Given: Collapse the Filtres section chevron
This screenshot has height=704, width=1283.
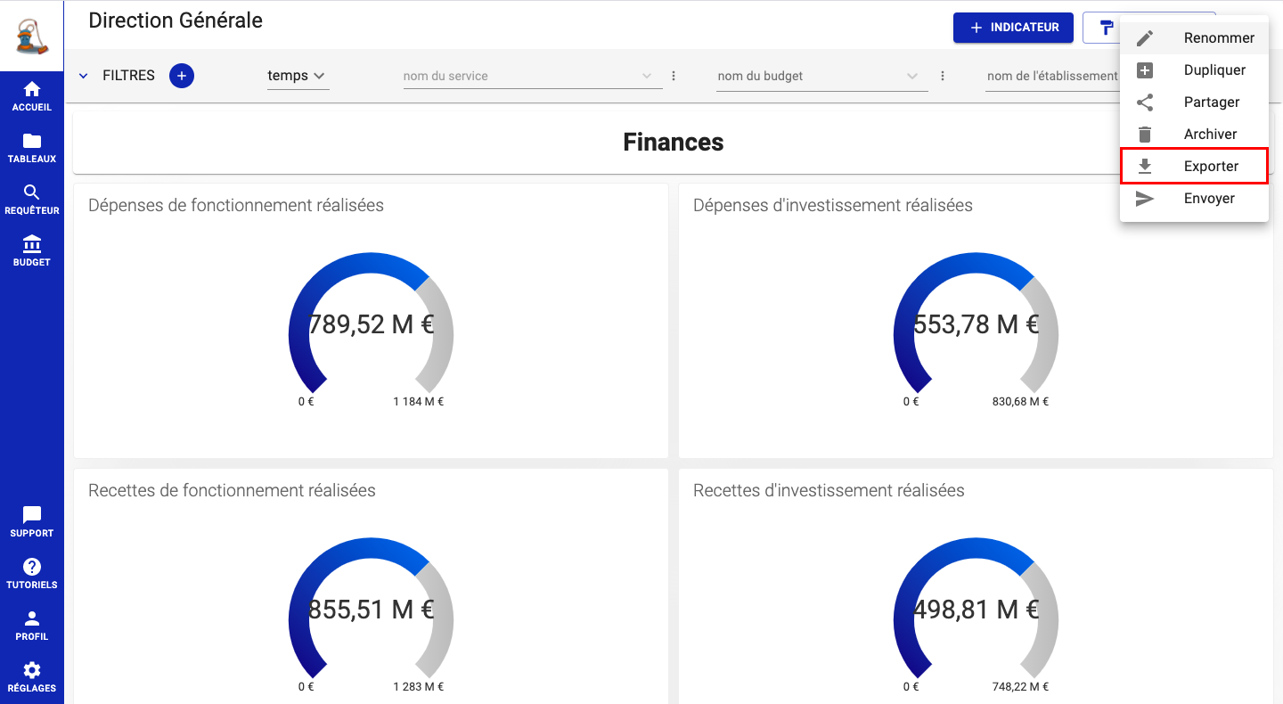Looking at the screenshot, I should tap(84, 76).
